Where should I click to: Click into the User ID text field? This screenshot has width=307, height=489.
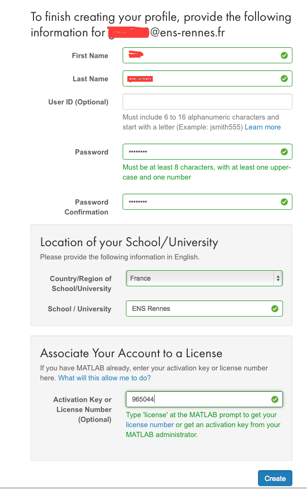point(207,102)
